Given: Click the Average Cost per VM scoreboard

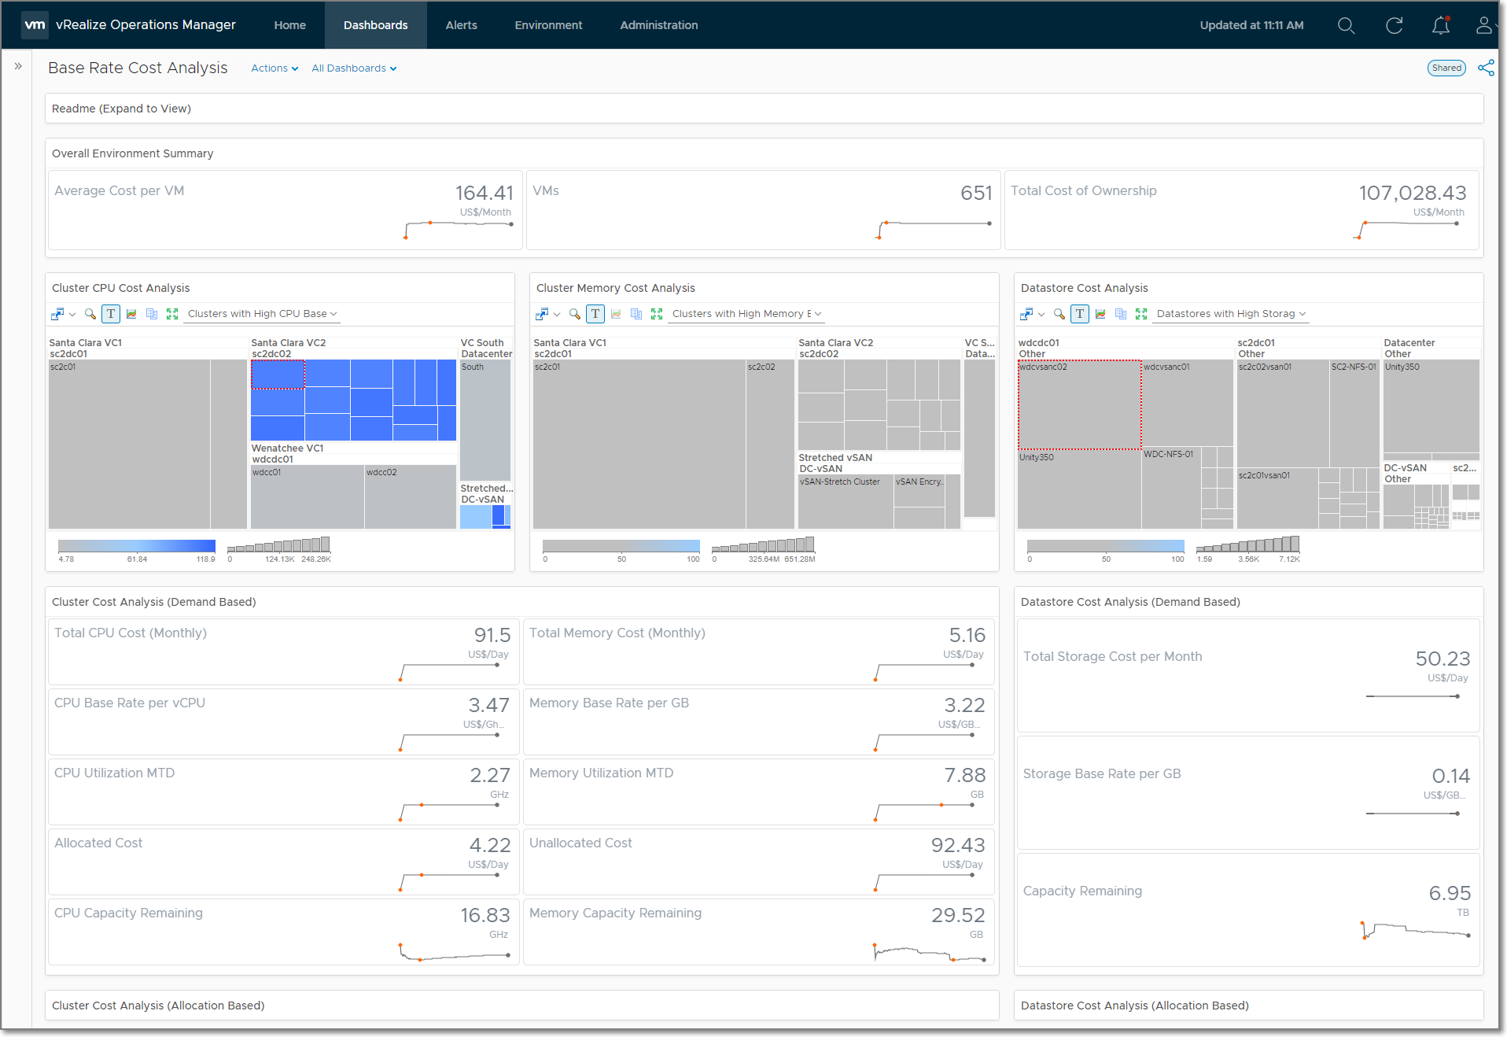Looking at the screenshot, I should click(x=285, y=211).
